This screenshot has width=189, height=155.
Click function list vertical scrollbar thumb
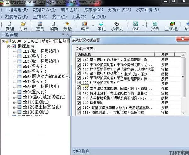[183, 77]
